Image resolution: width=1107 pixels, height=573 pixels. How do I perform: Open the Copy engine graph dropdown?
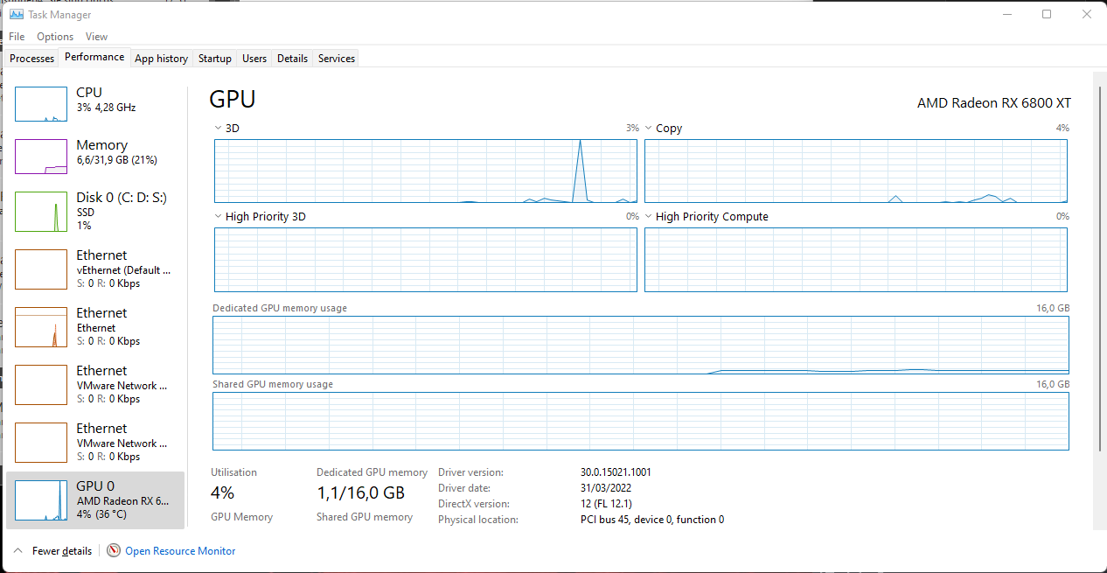point(649,129)
